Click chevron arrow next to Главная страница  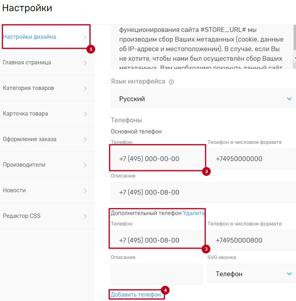[85, 63]
